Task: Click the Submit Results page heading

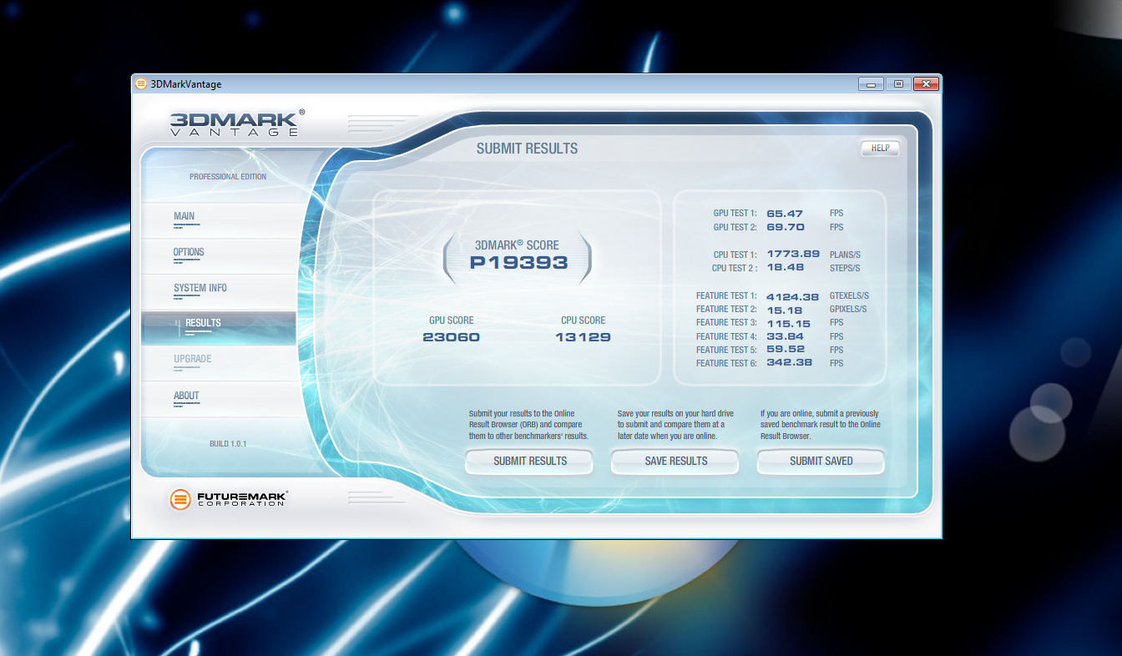Action: 527,149
